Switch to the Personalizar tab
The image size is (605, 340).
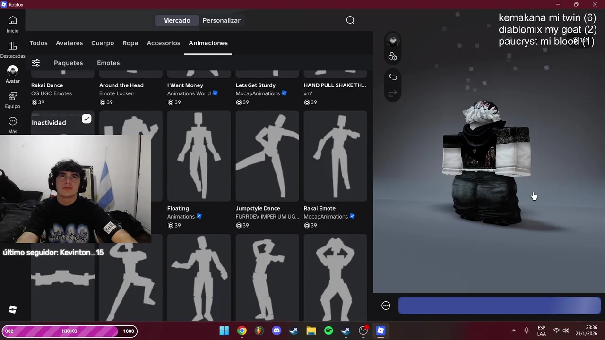point(222,20)
